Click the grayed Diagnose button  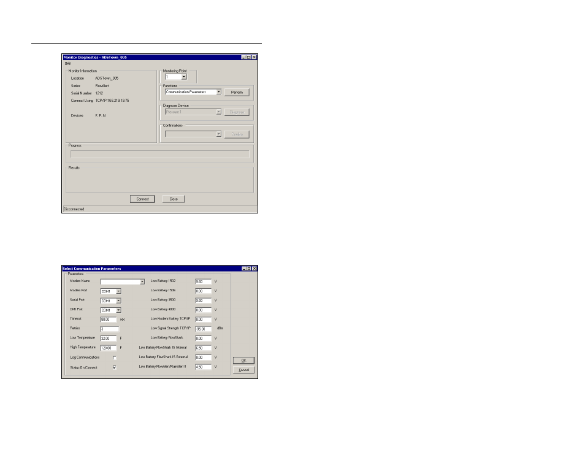tap(237, 112)
